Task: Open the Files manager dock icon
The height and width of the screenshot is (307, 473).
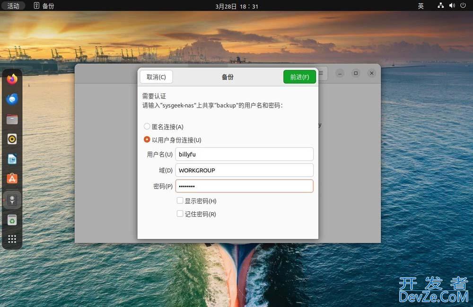Action: (x=12, y=119)
